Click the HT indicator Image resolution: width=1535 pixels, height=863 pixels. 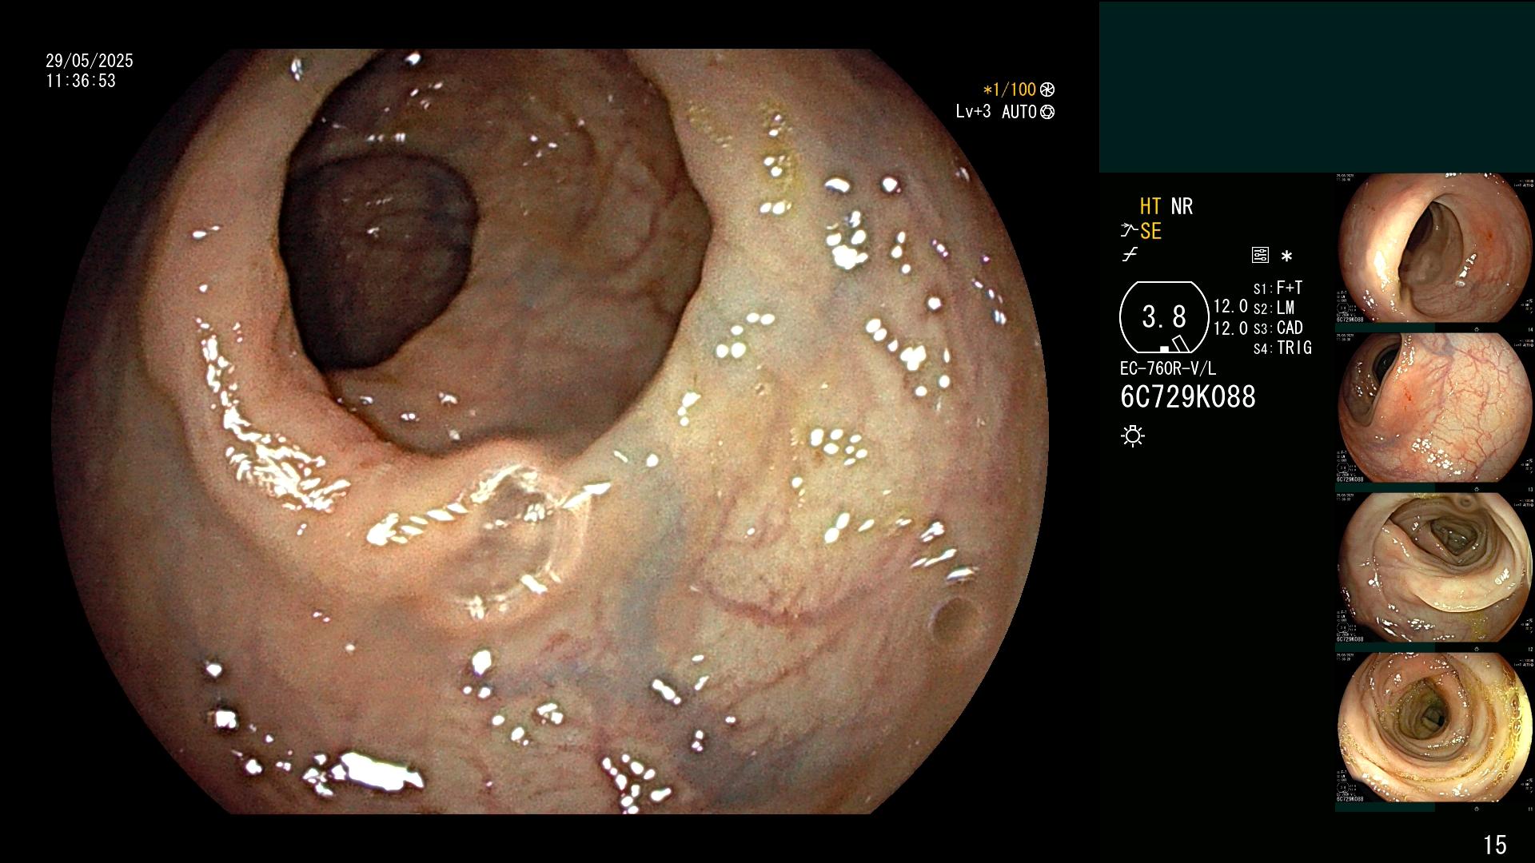tap(1150, 206)
